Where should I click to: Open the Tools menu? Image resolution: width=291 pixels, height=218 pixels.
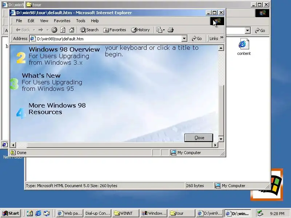81,21
